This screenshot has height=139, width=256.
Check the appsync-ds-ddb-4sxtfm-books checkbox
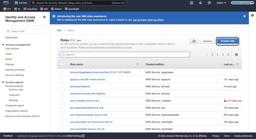coord(62,79)
